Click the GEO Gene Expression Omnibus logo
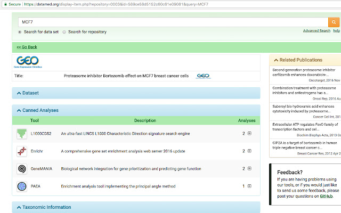Viewport: 341px width, 213px height. click(x=28, y=62)
